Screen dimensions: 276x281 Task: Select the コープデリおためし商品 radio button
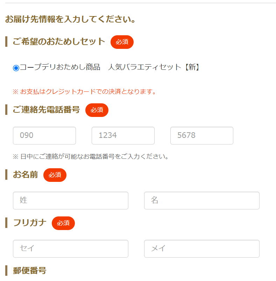pyautogui.click(x=16, y=68)
